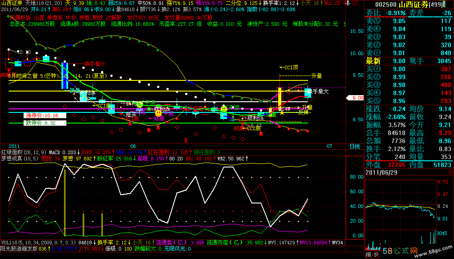454x259 pixels.
Task: Click the crosshair icon beside the 2011/06/29 date
Action: (x=451, y=172)
